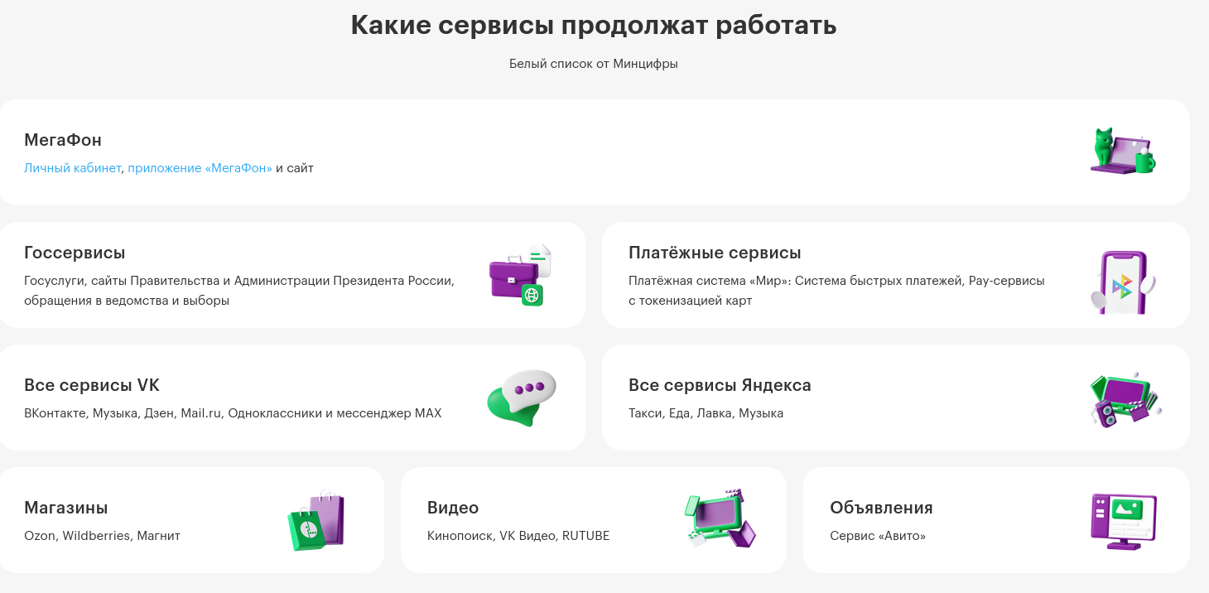Click the МегаФон card heading
Image resolution: width=1209 pixels, height=593 pixels.
coord(63,140)
